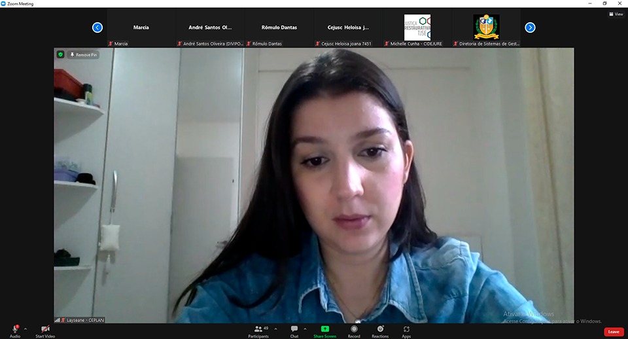628x339 pixels.
Task: Expand the Participants options arrow
Action: coord(275,329)
